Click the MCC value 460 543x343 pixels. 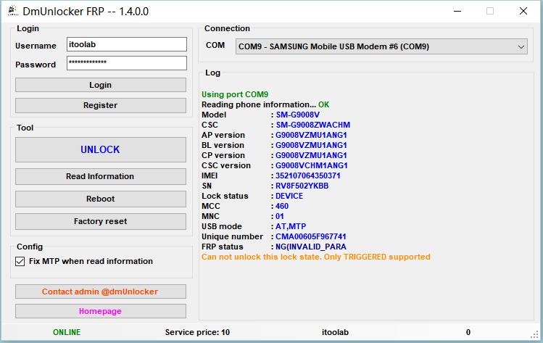(282, 206)
